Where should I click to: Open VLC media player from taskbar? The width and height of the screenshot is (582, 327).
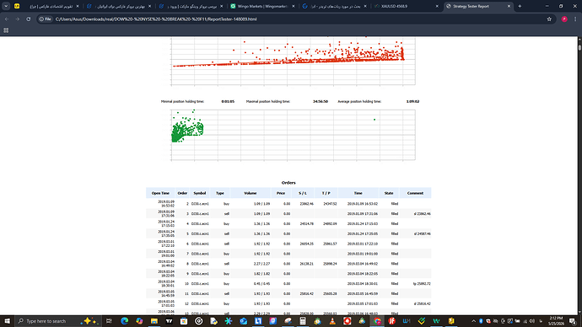click(x=332, y=321)
